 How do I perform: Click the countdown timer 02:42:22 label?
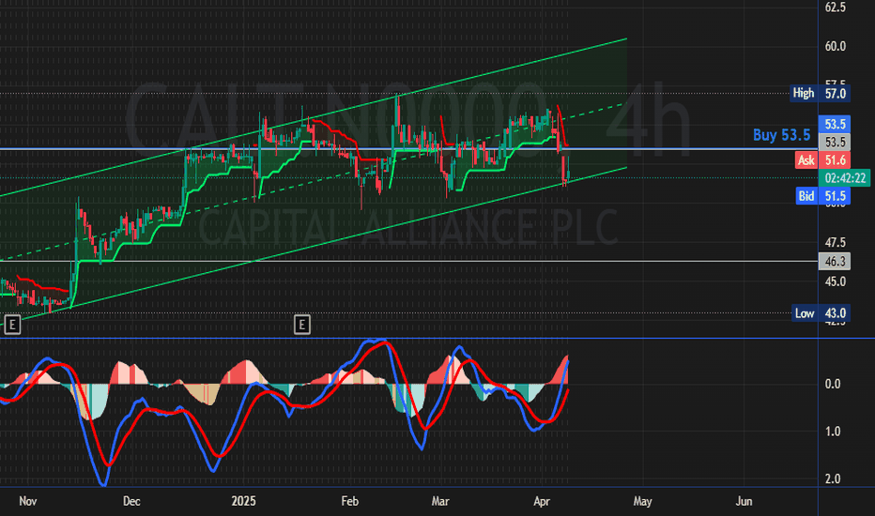coord(844,178)
